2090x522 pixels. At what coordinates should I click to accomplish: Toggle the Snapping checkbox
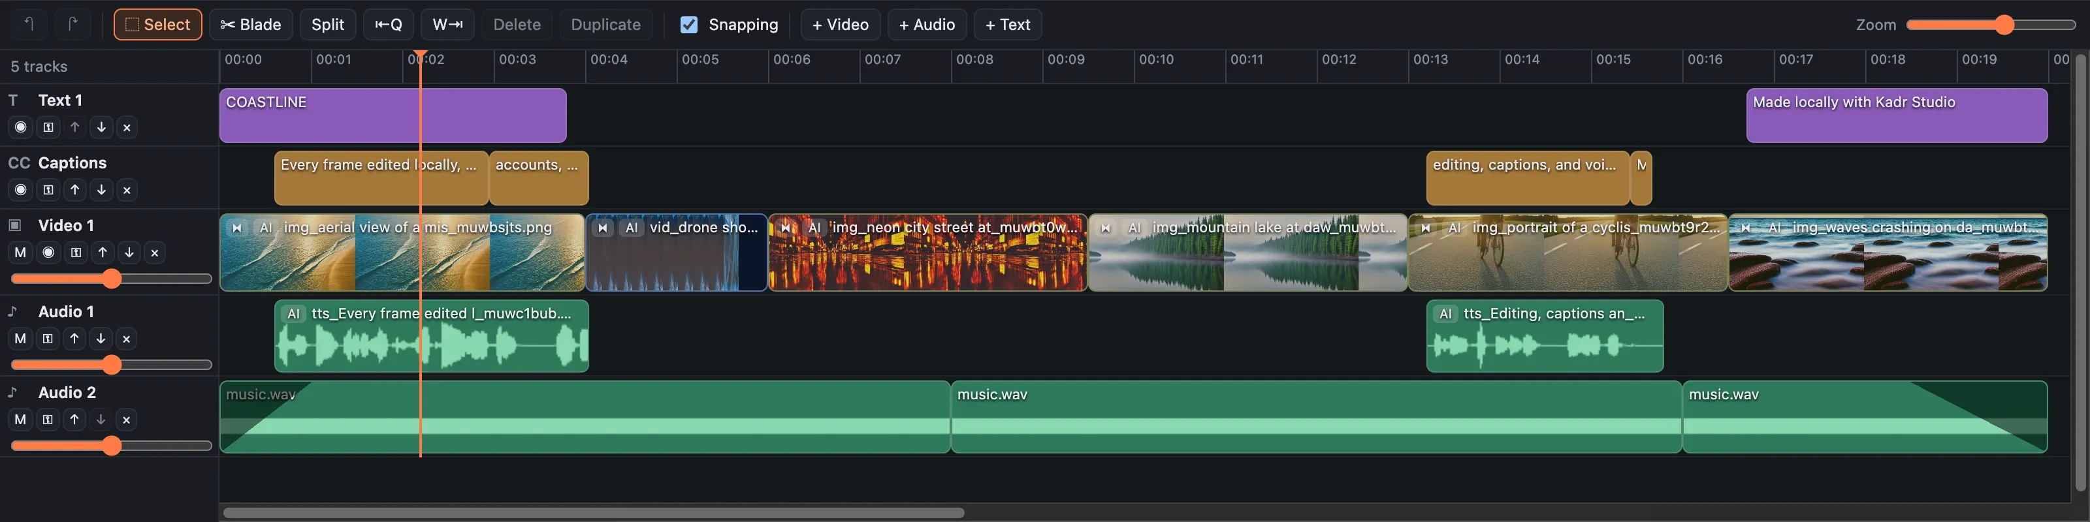click(x=689, y=24)
